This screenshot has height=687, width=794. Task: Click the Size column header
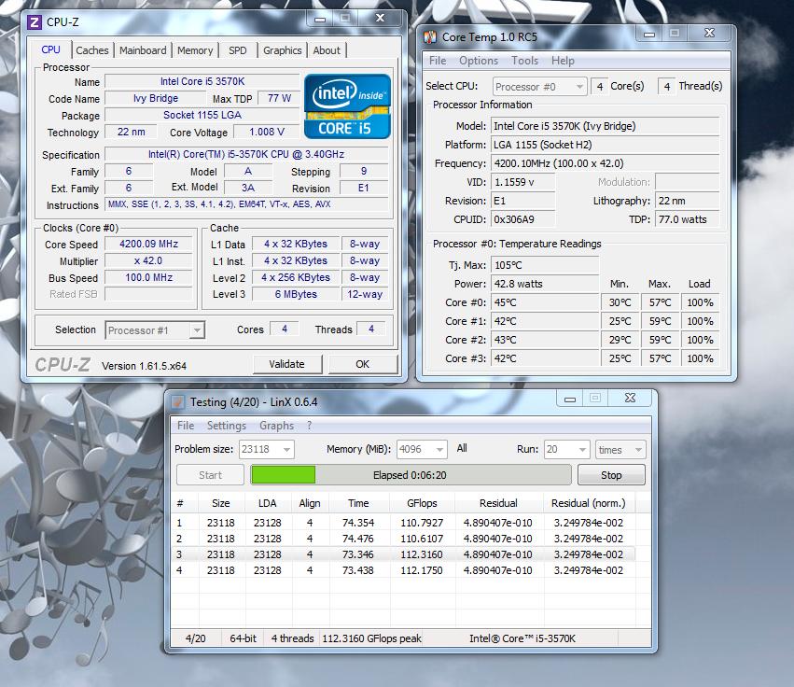[221, 503]
